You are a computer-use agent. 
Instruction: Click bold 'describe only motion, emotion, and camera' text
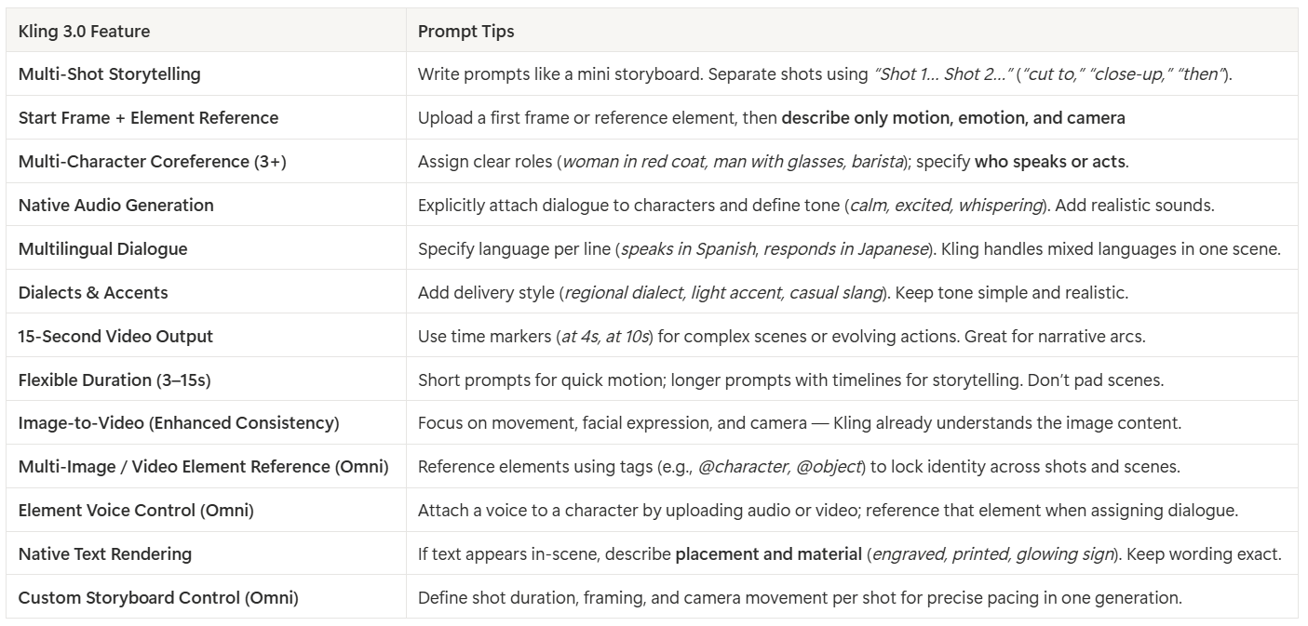(952, 118)
